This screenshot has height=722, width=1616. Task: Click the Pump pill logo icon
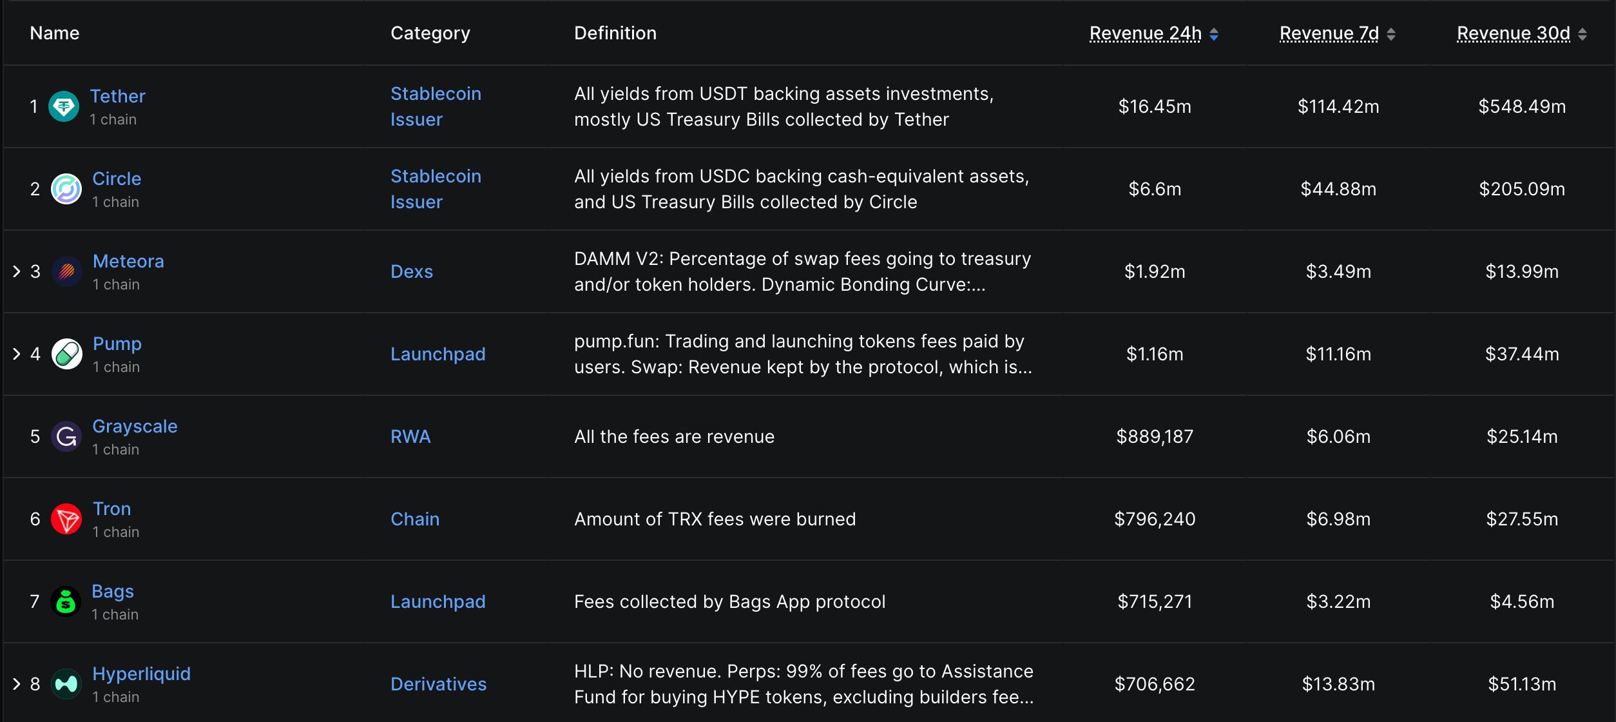coord(66,354)
